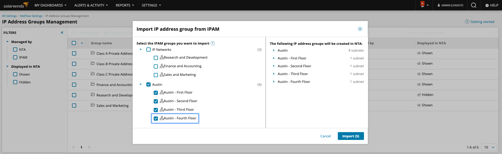Click the notifications bell with badge
The width and height of the screenshot is (502, 154).
point(422,5)
